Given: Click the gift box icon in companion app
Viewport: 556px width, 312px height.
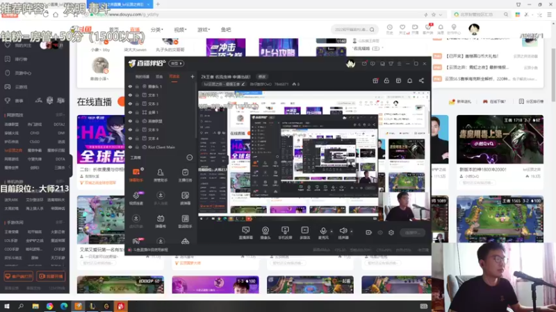Looking at the screenshot, I should point(375,80).
